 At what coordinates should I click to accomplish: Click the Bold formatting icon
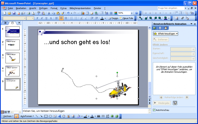(37, 18)
